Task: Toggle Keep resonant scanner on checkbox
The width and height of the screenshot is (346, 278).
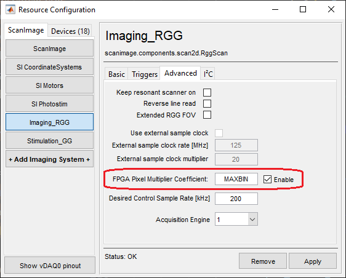Action: pos(207,93)
